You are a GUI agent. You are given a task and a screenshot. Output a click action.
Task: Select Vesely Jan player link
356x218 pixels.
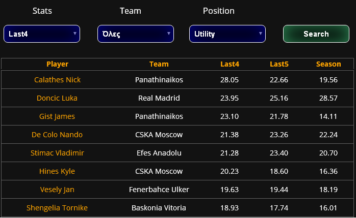click(57, 190)
